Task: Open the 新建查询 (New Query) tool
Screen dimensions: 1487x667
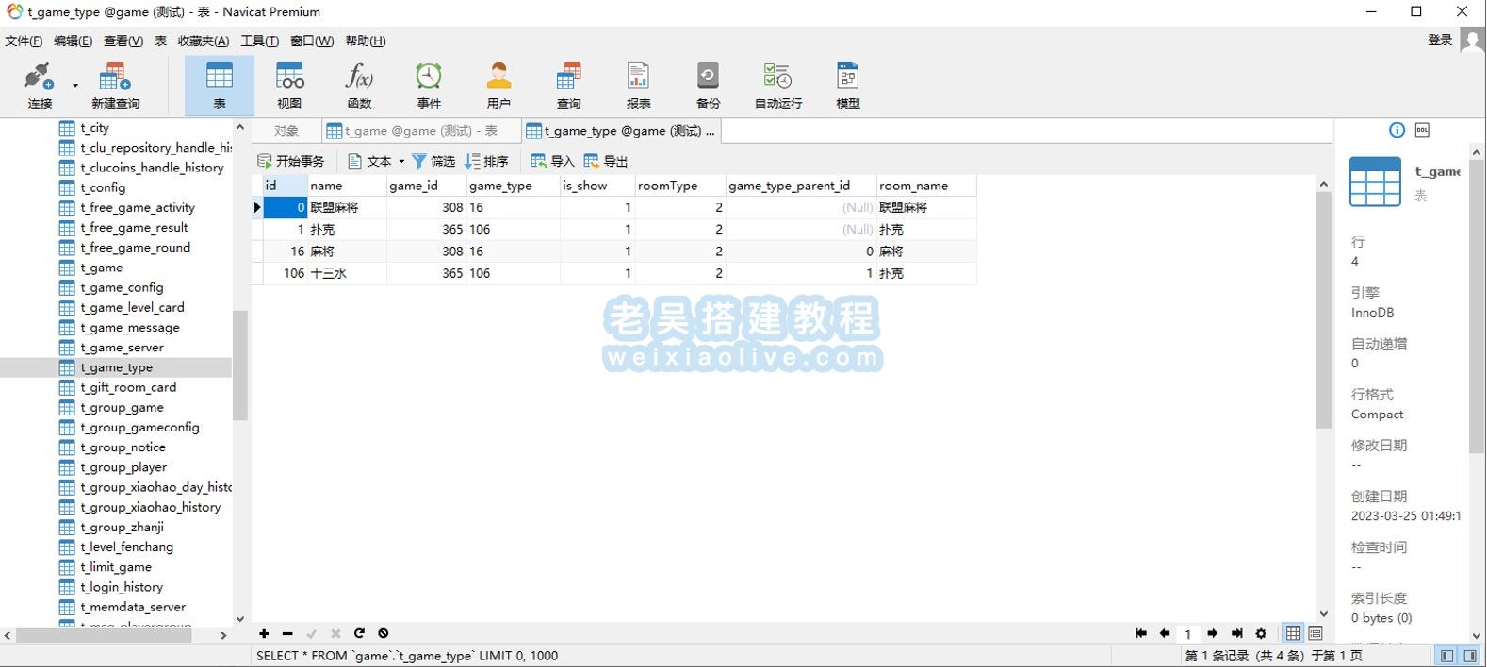Action: (115, 85)
